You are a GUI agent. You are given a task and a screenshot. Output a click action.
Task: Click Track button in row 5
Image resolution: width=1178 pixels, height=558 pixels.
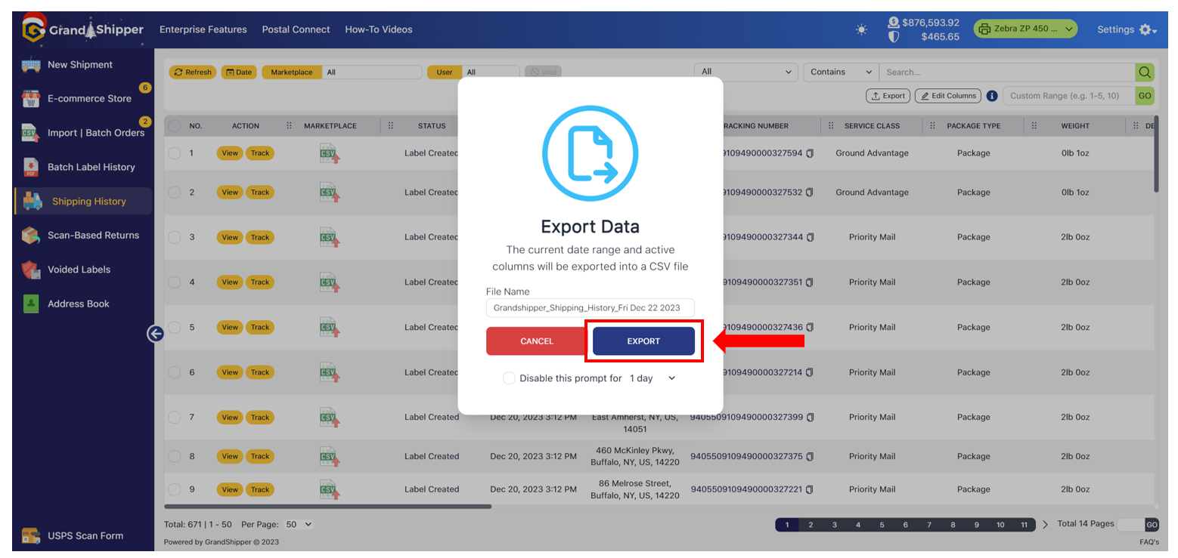[x=260, y=327]
